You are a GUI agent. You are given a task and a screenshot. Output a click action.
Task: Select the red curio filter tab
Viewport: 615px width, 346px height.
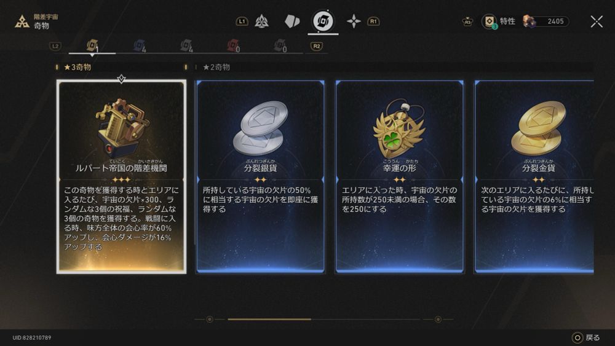pos(233,46)
